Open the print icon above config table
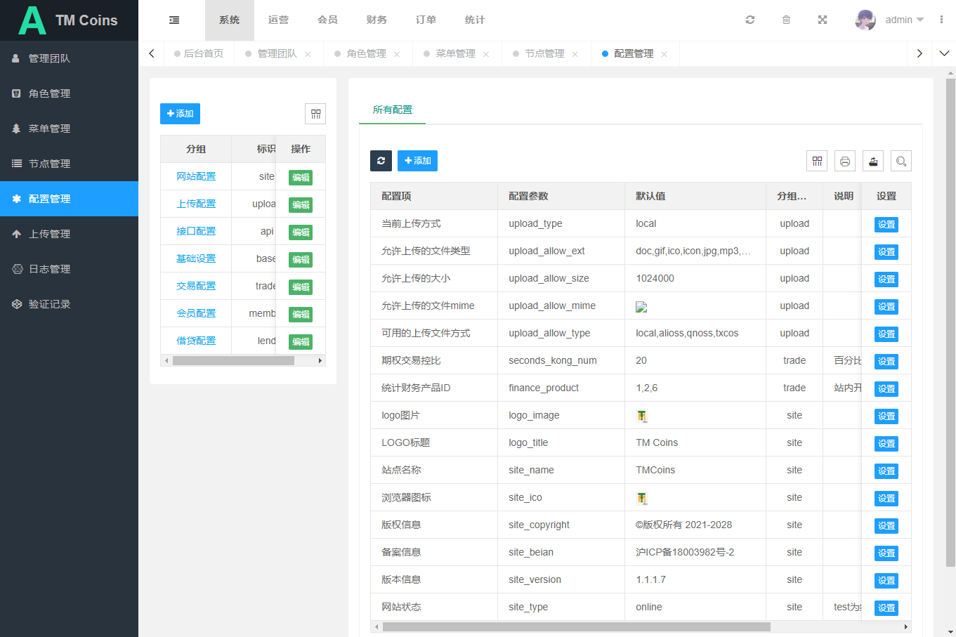 click(845, 162)
